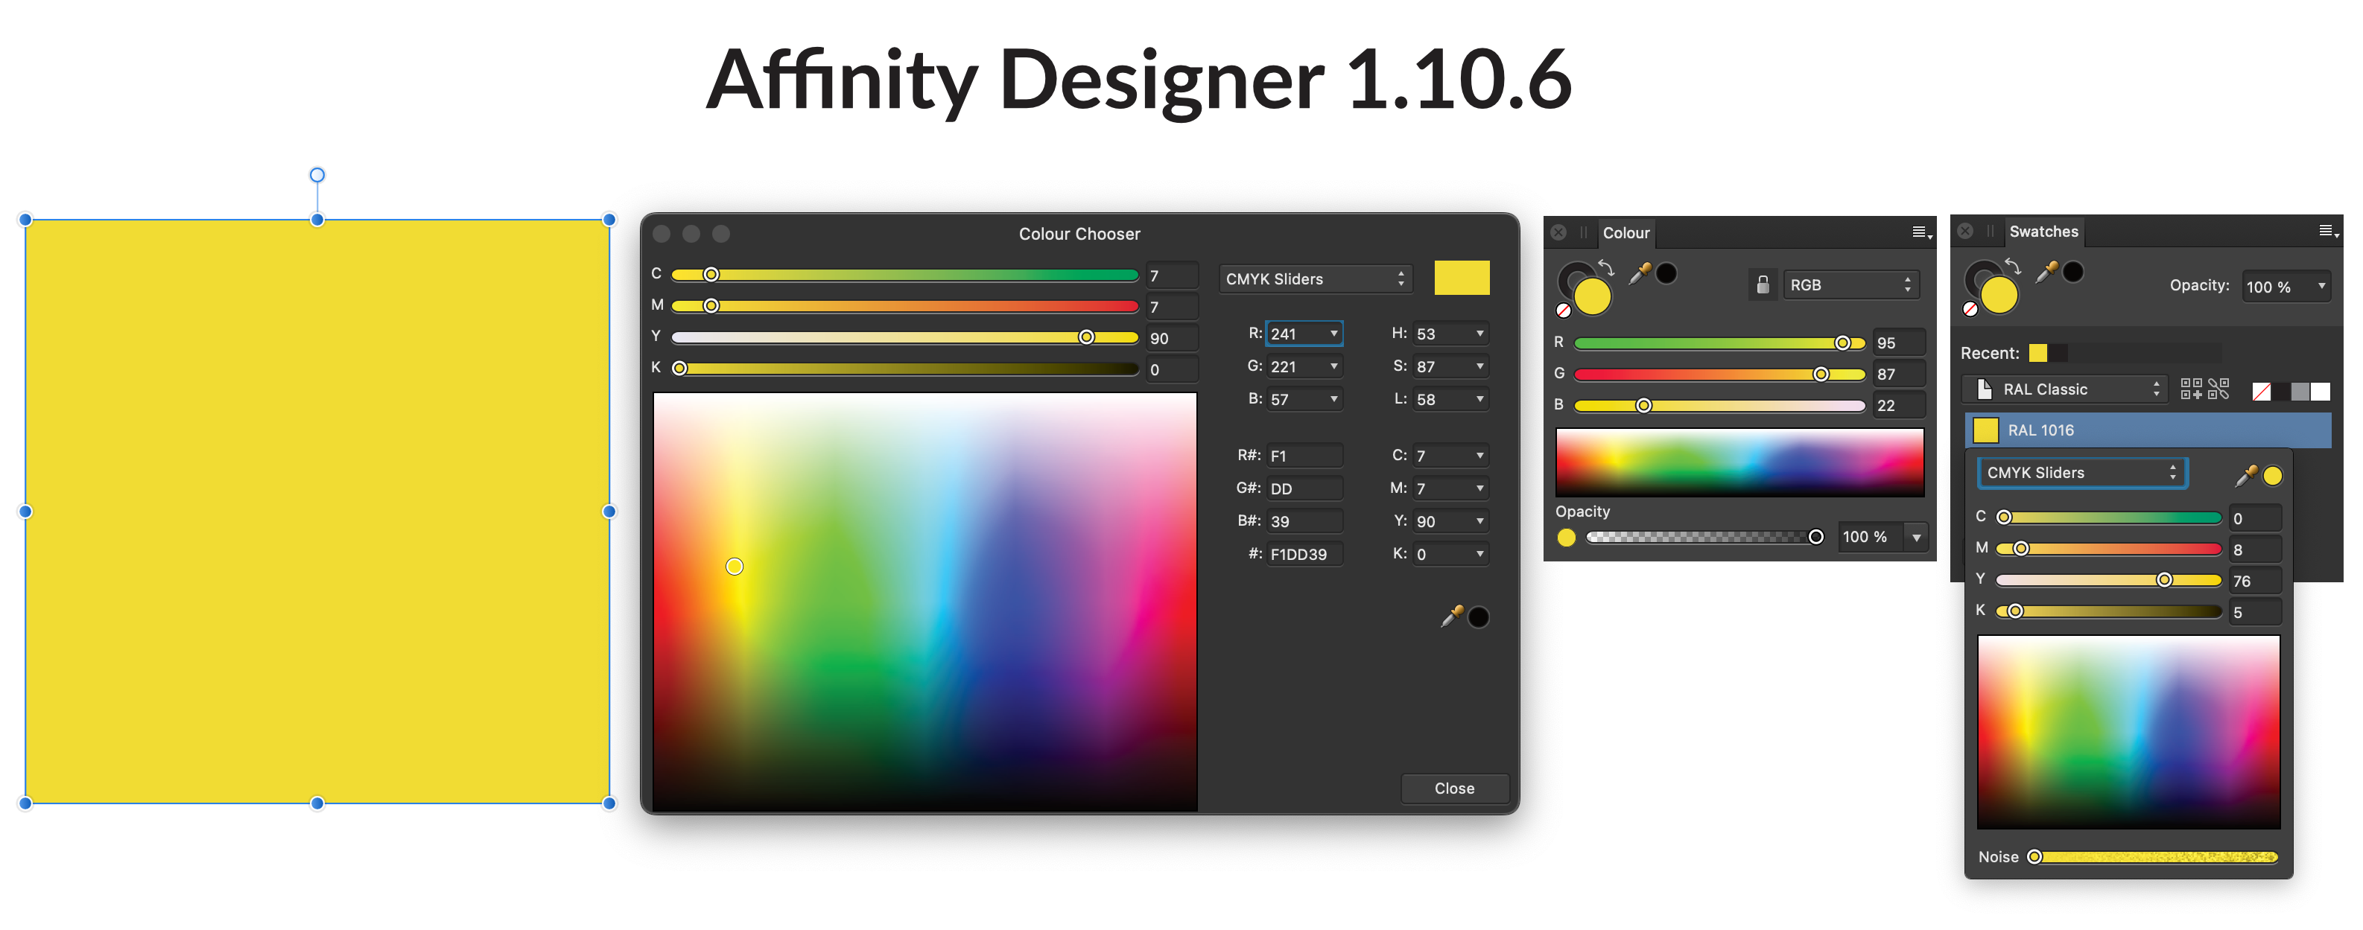Image resolution: width=2363 pixels, height=930 pixels.
Task: Expand the B value dropdown arrow
Action: pos(1333,400)
